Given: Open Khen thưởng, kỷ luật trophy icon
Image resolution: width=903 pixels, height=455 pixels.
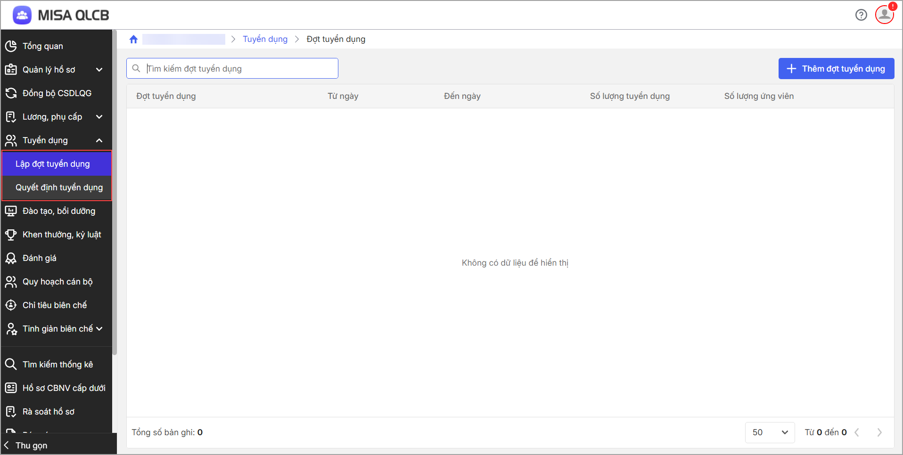Looking at the screenshot, I should click(x=11, y=235).
